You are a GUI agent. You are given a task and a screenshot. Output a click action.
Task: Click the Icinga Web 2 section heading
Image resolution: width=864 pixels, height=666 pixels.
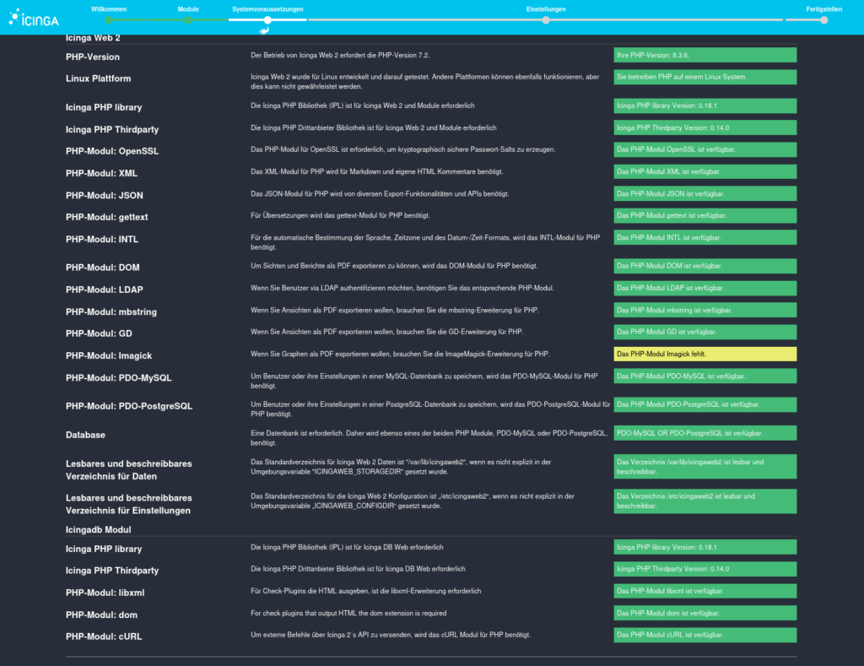click(99, 38)
